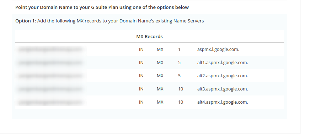Click the alt4.aspmx.l.google.com. record value
Viewport: 310px width, 140px height.
223,102
